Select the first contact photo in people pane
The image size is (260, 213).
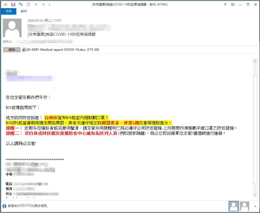click(x=234, y=206)
